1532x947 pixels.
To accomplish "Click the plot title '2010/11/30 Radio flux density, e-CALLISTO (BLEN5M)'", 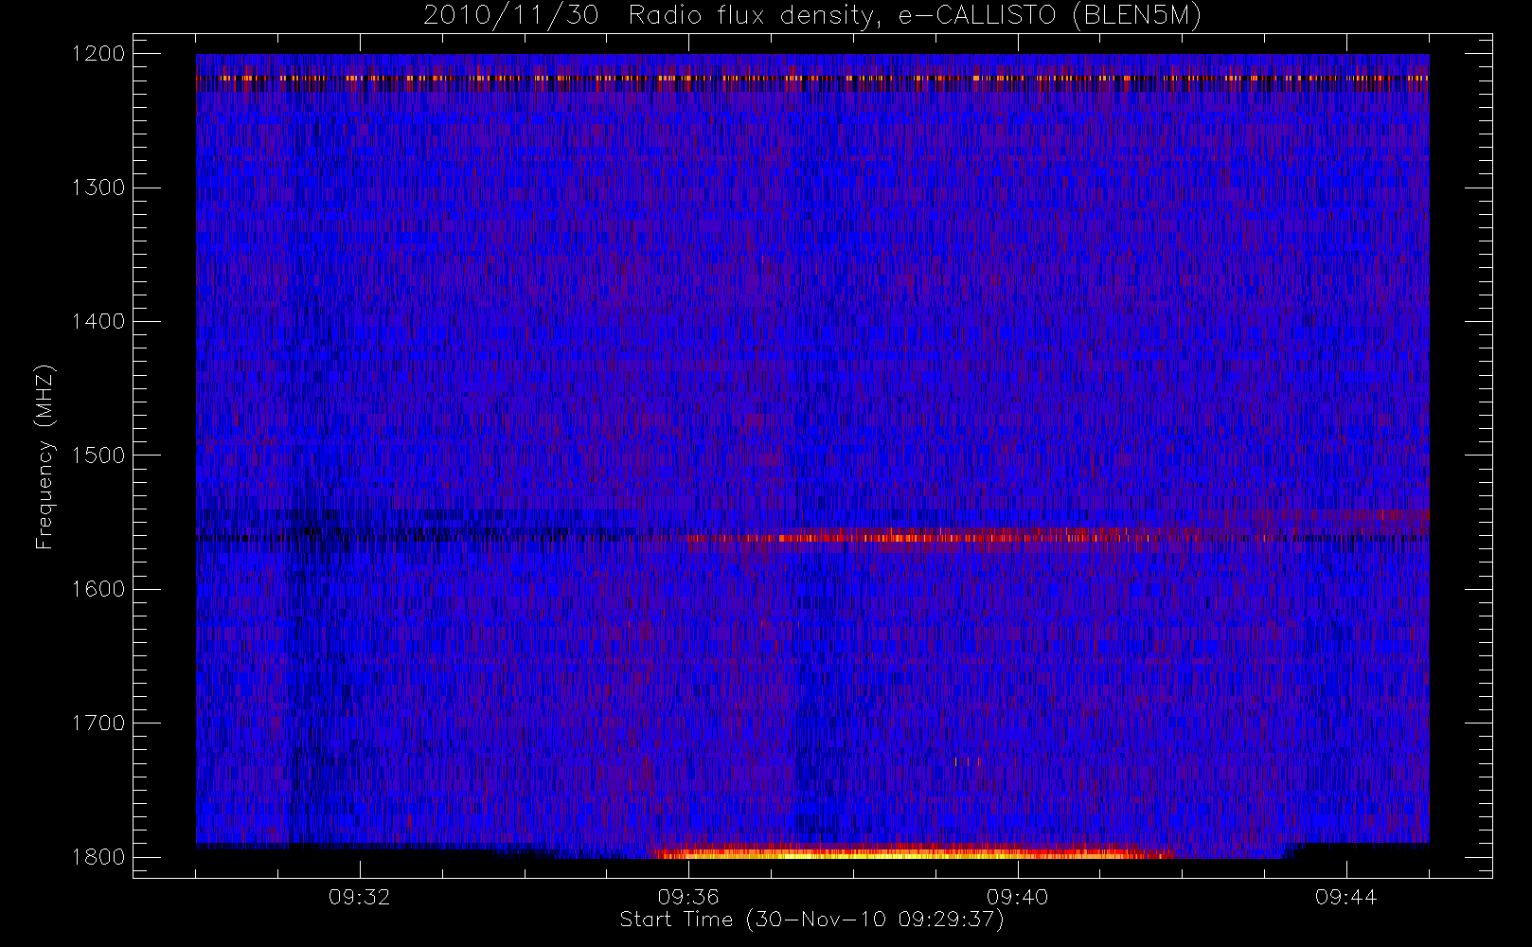I will click(812, 16).
